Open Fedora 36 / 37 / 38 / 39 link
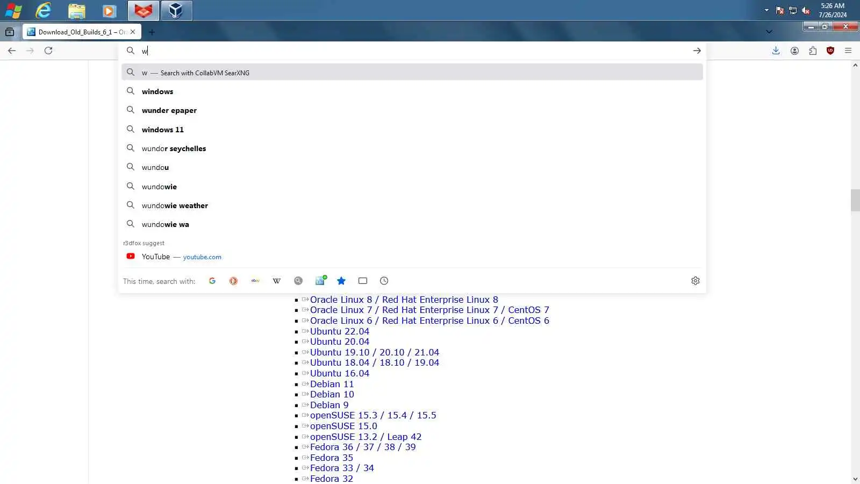 click(363, 447)
